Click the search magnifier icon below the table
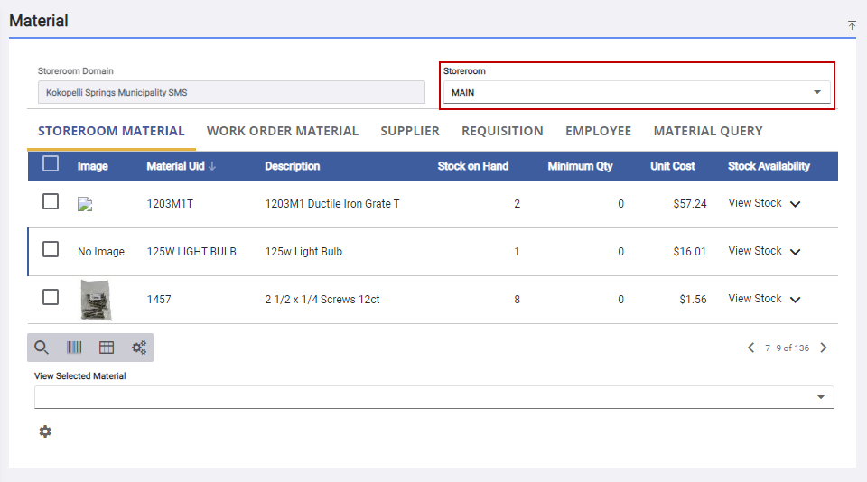 point(42,348)
